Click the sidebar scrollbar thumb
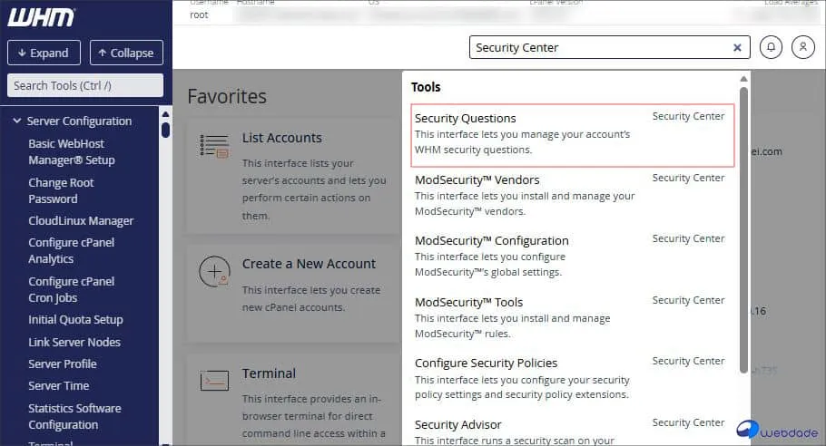 [165, 130]
